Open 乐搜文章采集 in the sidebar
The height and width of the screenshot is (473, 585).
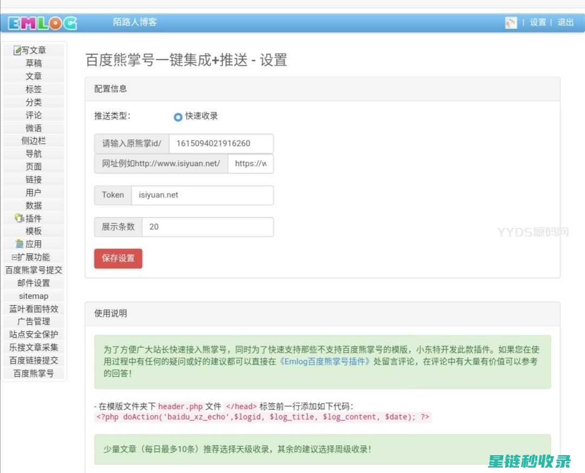click(34, 347)
